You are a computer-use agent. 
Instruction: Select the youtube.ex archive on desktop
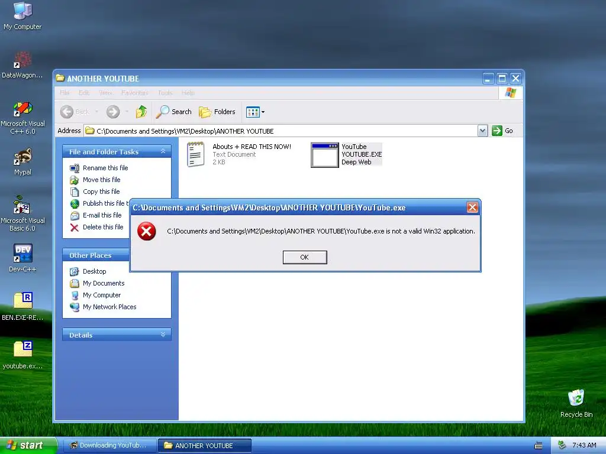coord(22,355)
